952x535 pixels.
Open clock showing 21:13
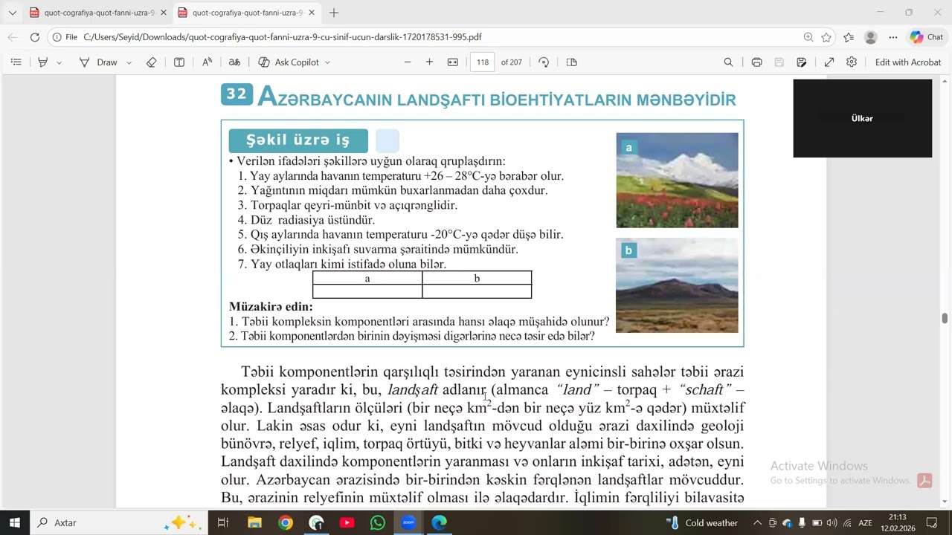(x=898, y=522)
